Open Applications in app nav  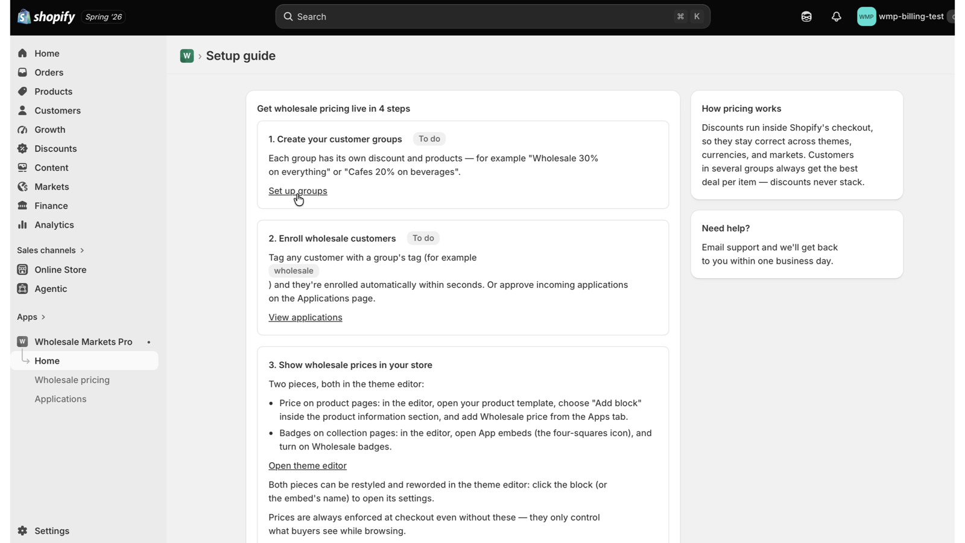pyautogui.click(x=60, y=399)
